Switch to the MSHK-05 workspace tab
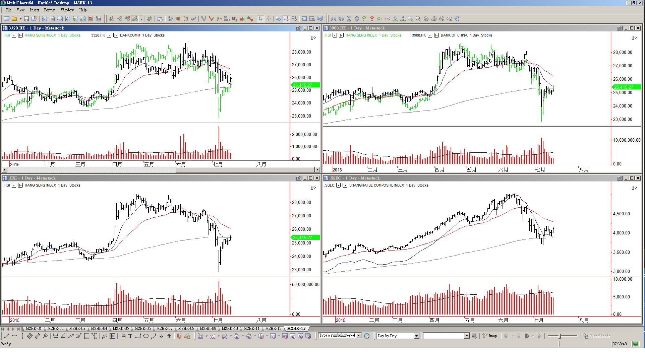 coord(121,329)
